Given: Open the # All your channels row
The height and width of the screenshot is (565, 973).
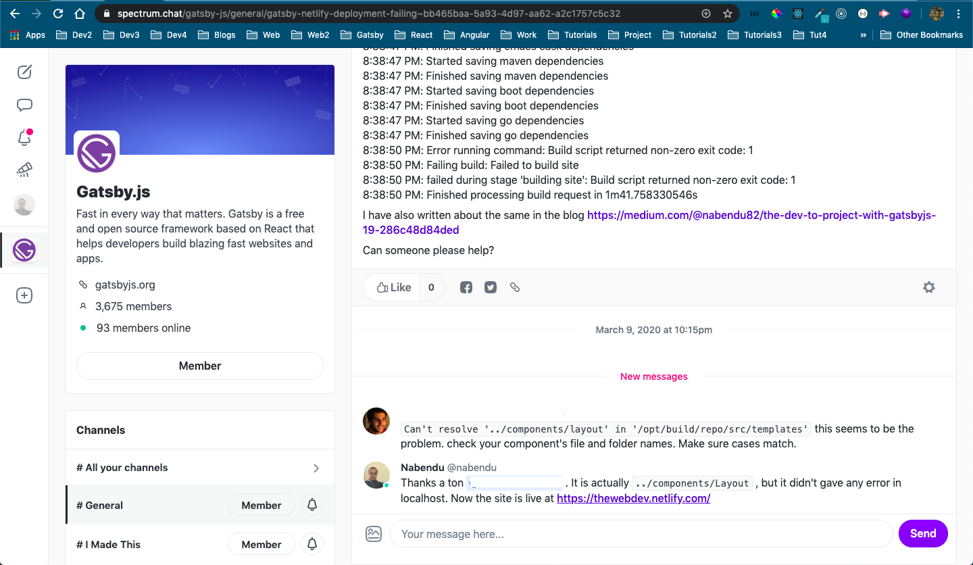Looking at the screenshot, I should click(200, 468).
